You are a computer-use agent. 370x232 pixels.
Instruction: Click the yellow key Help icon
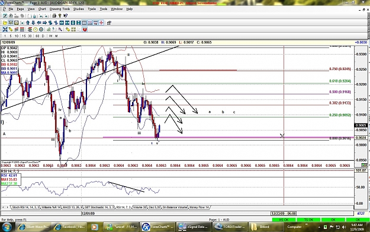(60, 16)
